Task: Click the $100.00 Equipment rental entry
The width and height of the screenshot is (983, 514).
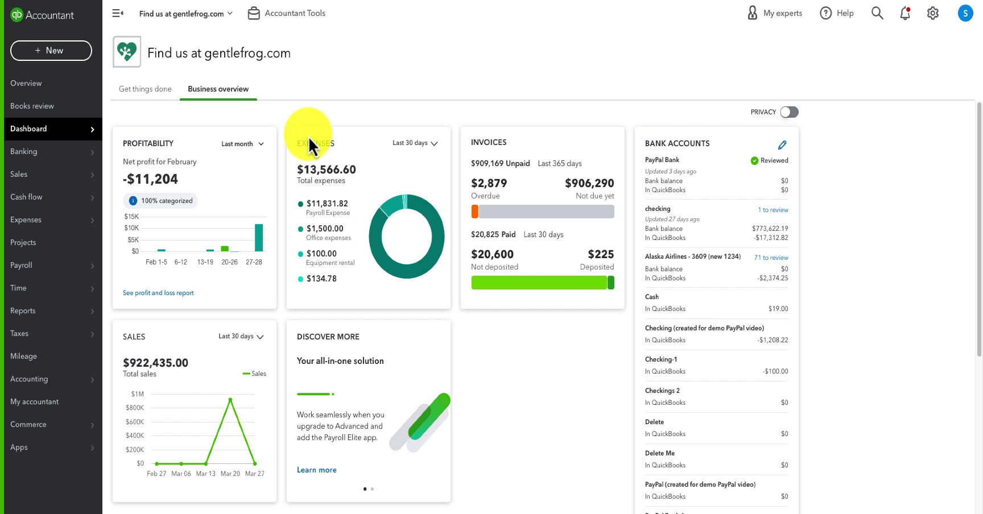Action: (x=326, y=258)
